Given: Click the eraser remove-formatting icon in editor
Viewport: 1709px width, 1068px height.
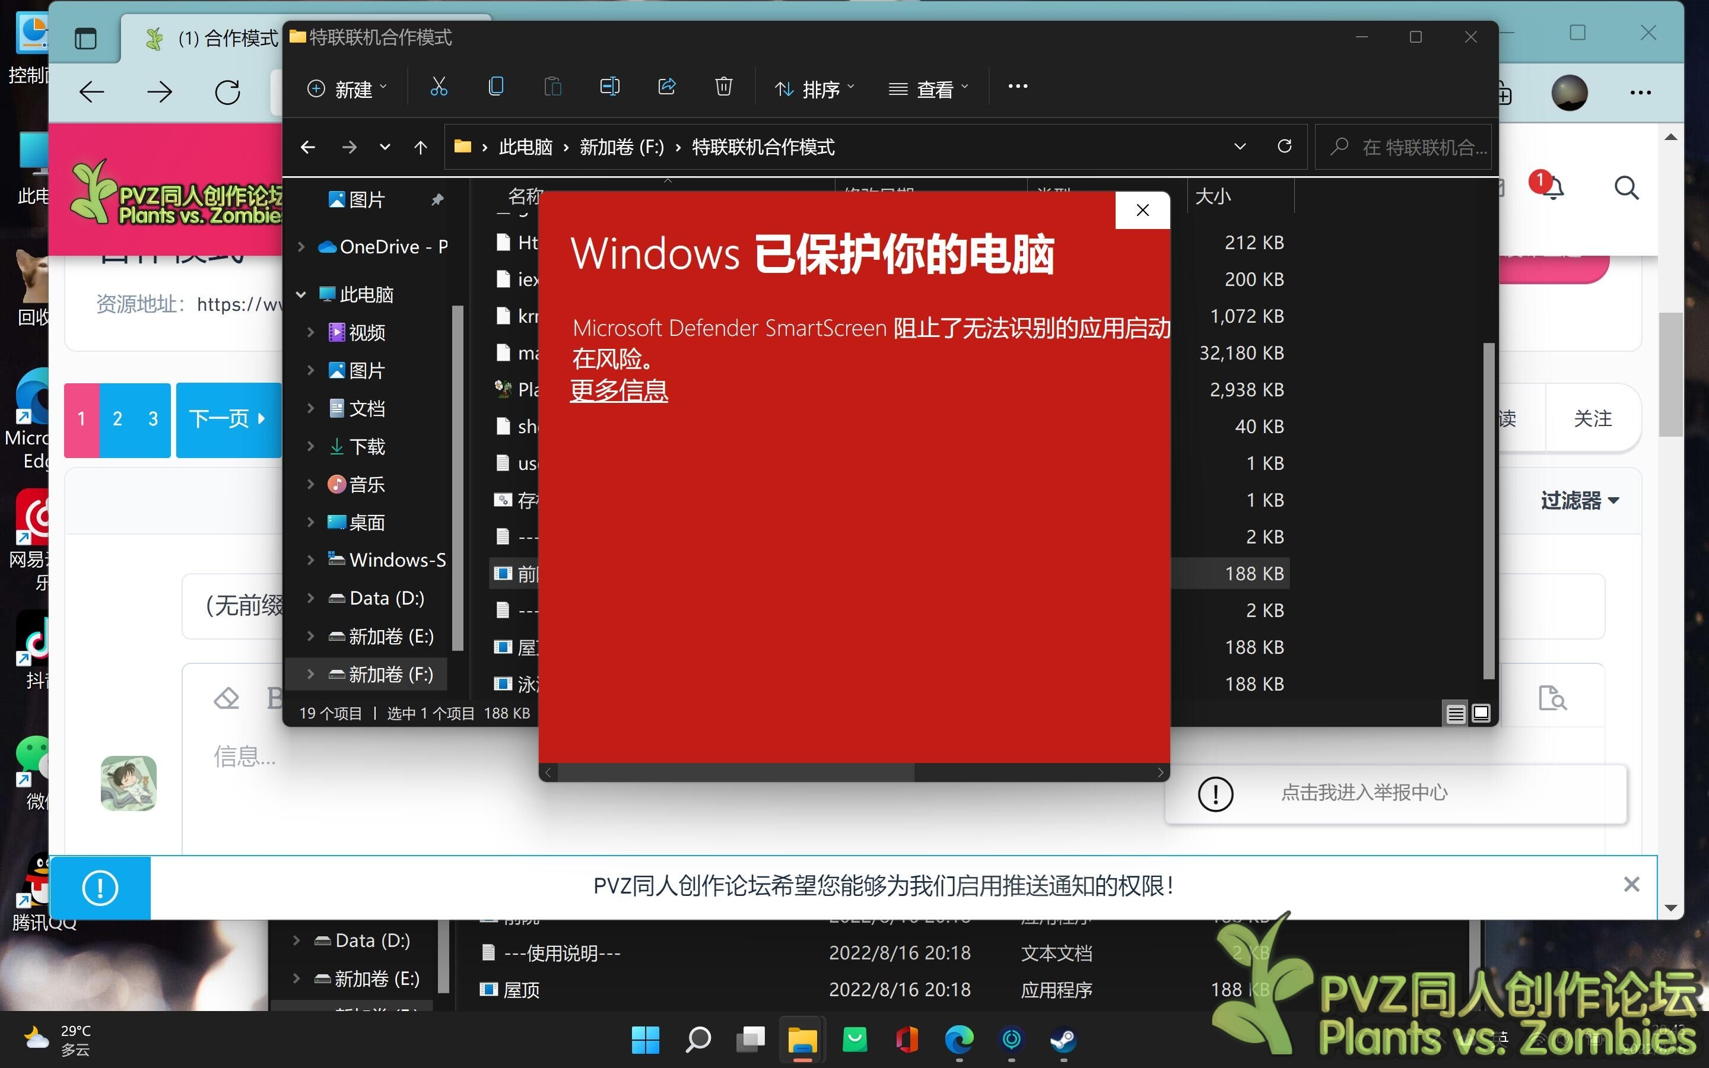Looking at the screenshot, I should tap(227, 698).
